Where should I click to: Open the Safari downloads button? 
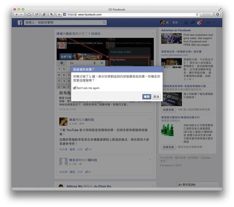(218, 14)
